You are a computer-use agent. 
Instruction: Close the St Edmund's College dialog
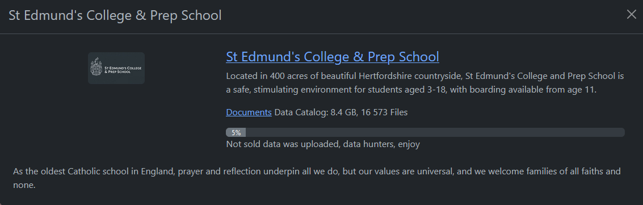pyautogui.click(x=631, y=14)
